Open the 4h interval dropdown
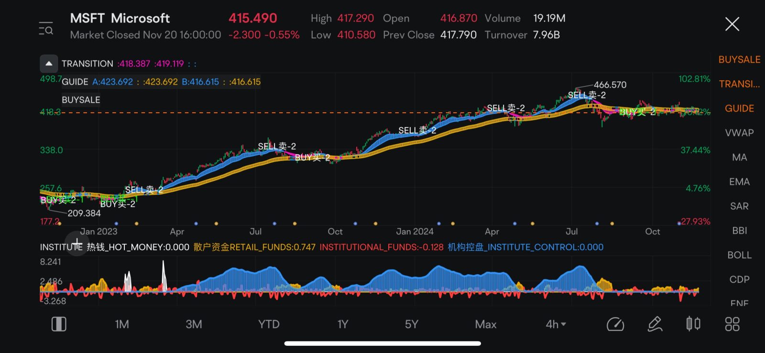Image resolution: width=765 pixels, height=353 pixels. point(556,324)
